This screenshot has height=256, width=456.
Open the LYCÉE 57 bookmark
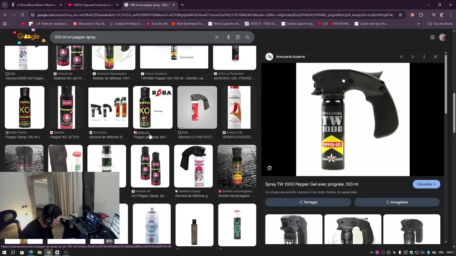(x=260, y=24)
